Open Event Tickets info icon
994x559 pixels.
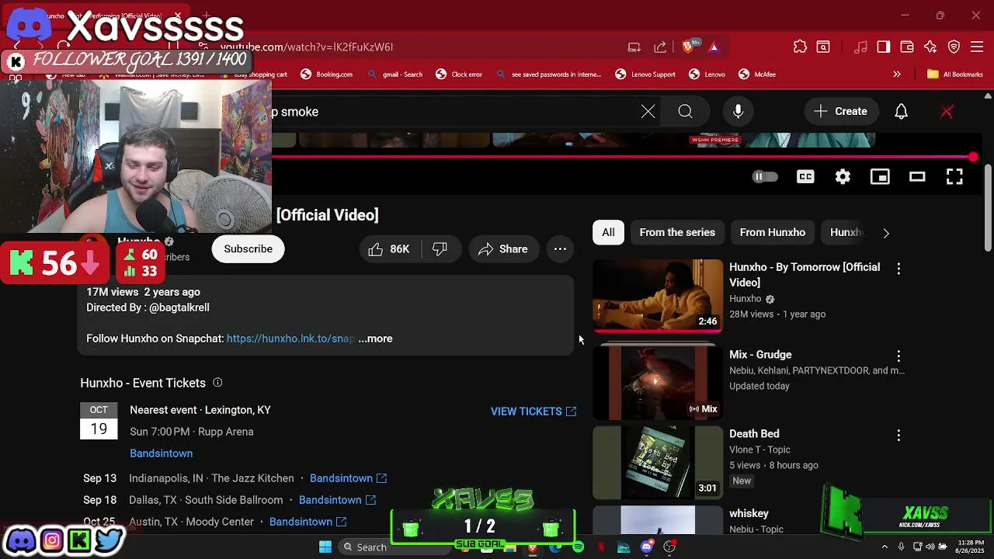click(x=217, y=383)
